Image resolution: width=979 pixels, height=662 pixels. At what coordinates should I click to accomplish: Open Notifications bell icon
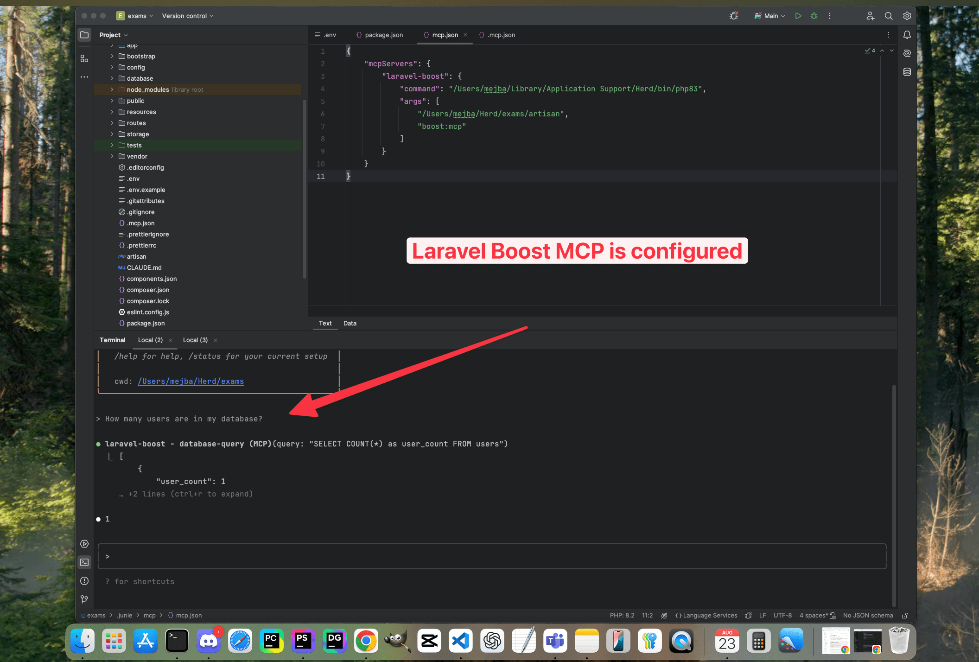907,35
